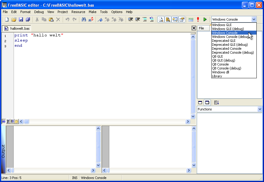Pick Windows dll from build list
The image size is (264, 182).
tap(234, 72)
